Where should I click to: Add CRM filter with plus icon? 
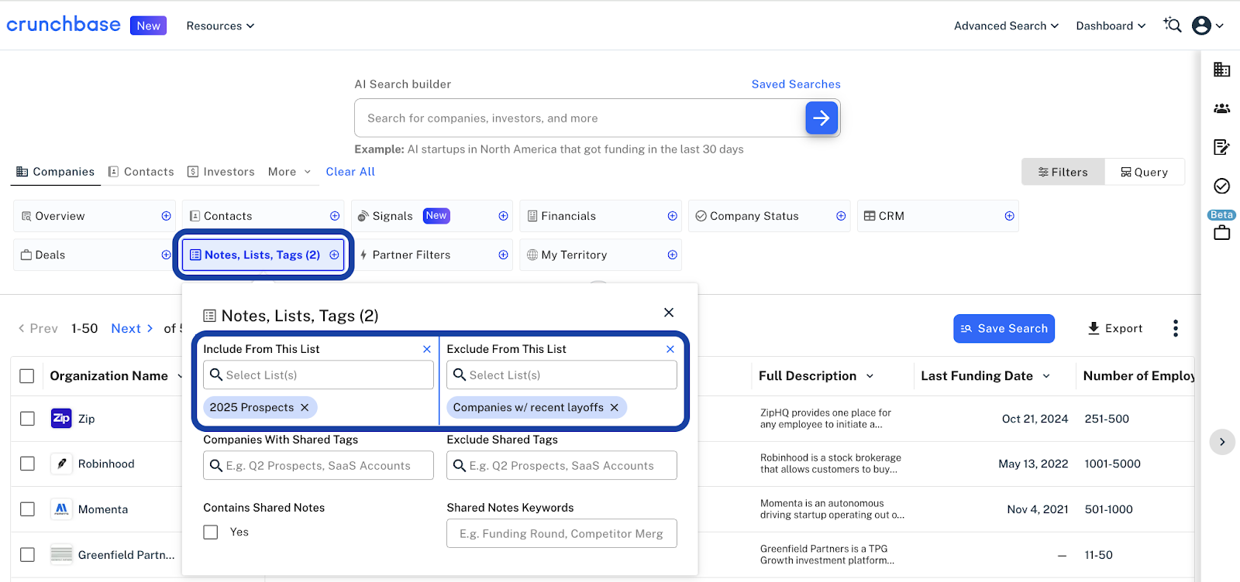coord(1010,216)
